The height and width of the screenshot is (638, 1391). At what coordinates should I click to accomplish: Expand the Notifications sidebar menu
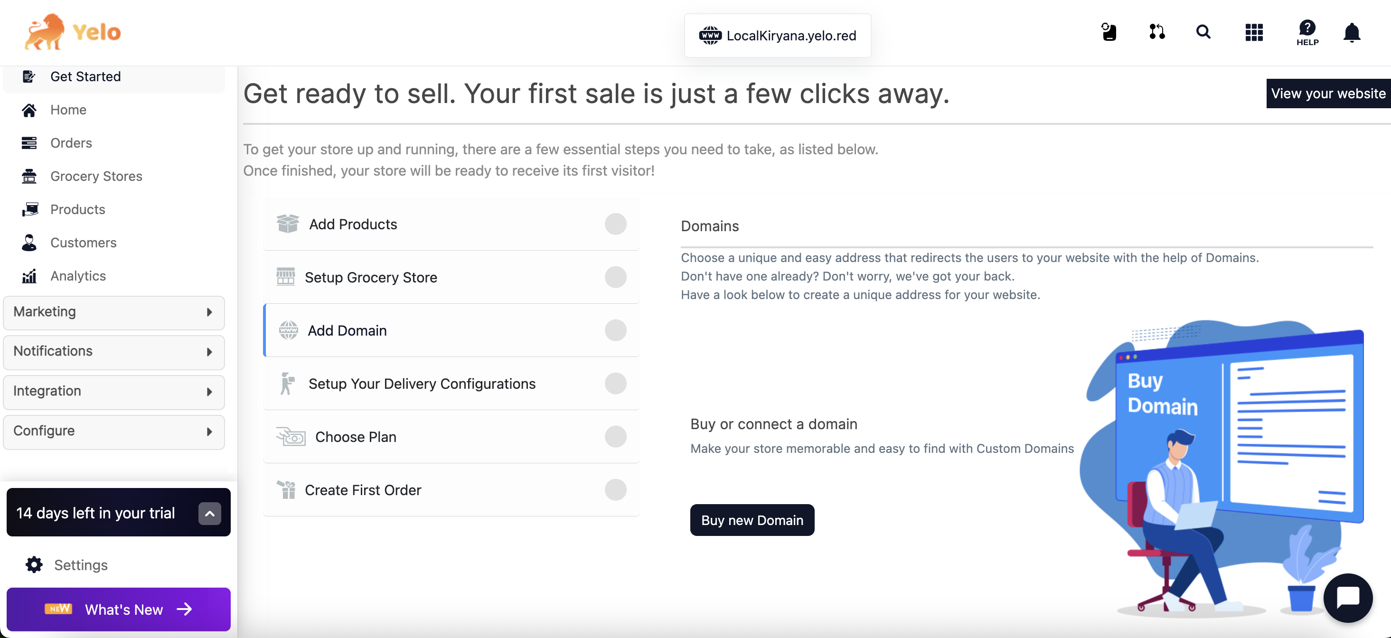[114, 351]
